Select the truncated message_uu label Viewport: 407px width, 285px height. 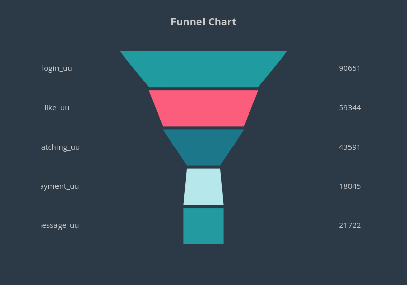pyautogui.click(x=60, y=225)
